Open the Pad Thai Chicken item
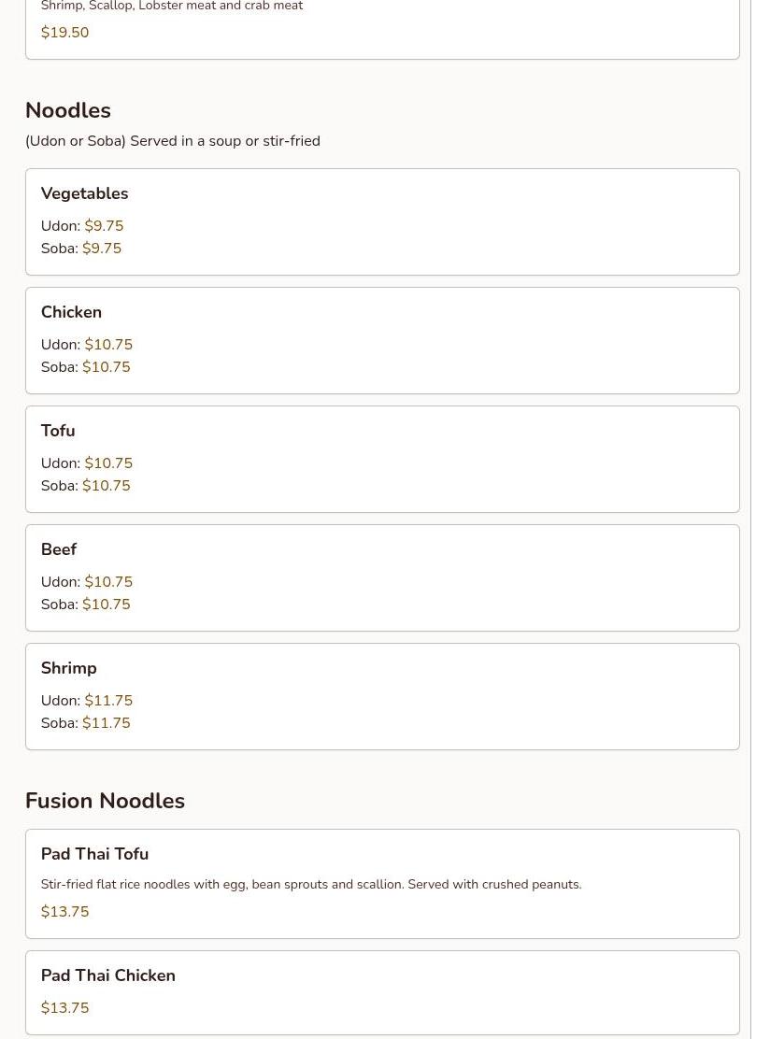This screenshot has width=770, height=1039. [x=107, y=975]
